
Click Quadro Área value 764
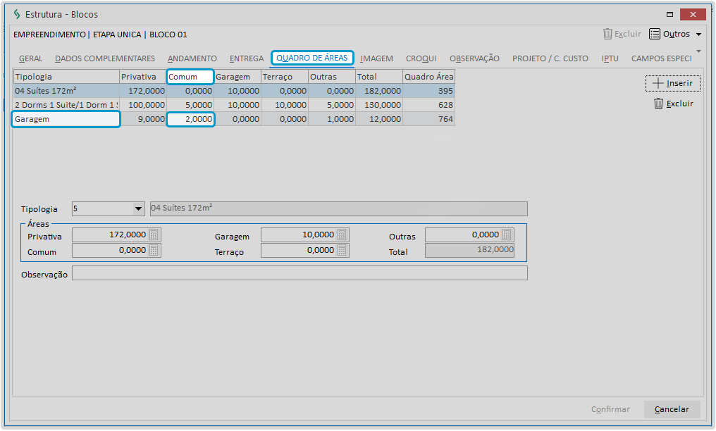point(428,119)
